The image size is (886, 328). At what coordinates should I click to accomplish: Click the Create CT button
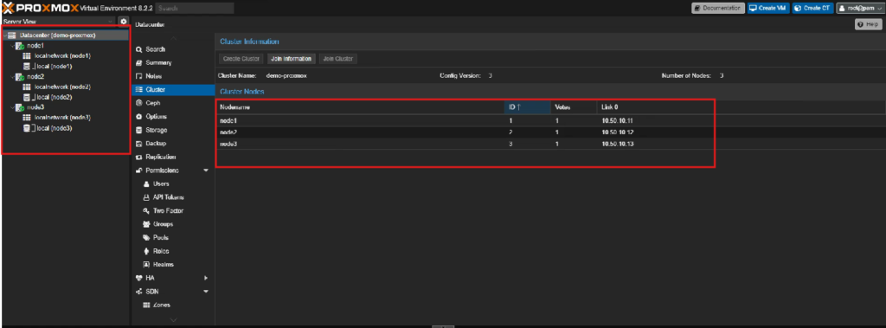point(812,9)
